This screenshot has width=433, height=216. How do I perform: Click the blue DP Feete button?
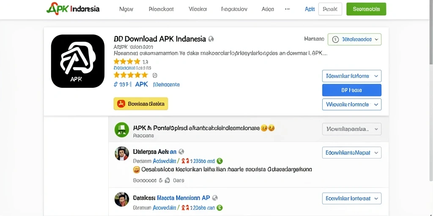[x=351, y=90]
